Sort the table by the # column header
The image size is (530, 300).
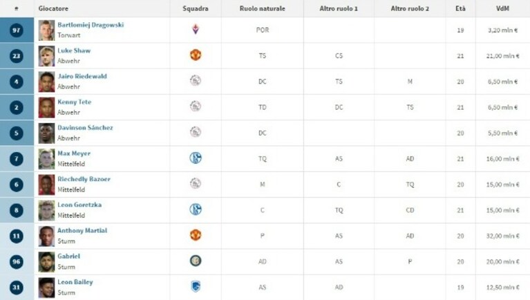click(17, 8)
